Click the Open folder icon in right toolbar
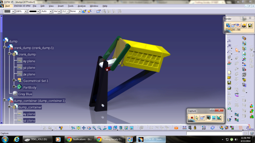Screen dimensions: 255x143 [229, 77]
